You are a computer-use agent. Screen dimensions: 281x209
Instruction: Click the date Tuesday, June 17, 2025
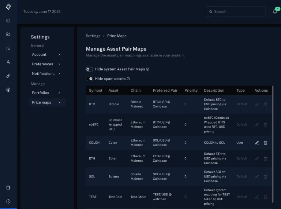pyautogui.click(x=42, y=11)
